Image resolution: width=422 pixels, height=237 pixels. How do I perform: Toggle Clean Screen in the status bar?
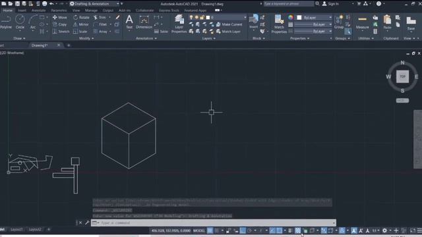coord(413,230)
